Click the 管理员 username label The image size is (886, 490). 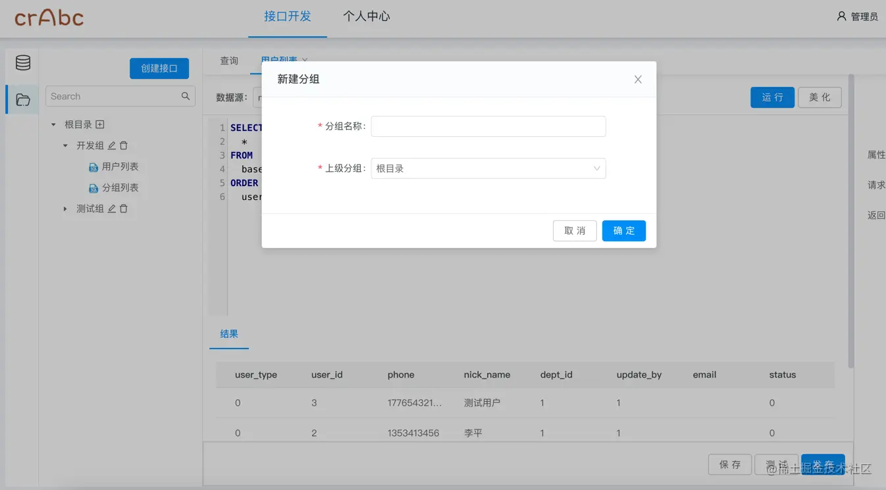point(864,16)
